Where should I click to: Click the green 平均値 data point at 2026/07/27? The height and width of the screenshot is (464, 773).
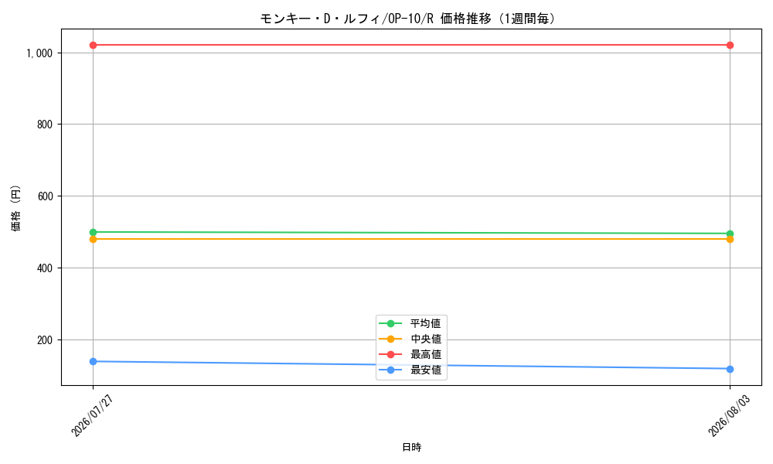pos(94,232)
